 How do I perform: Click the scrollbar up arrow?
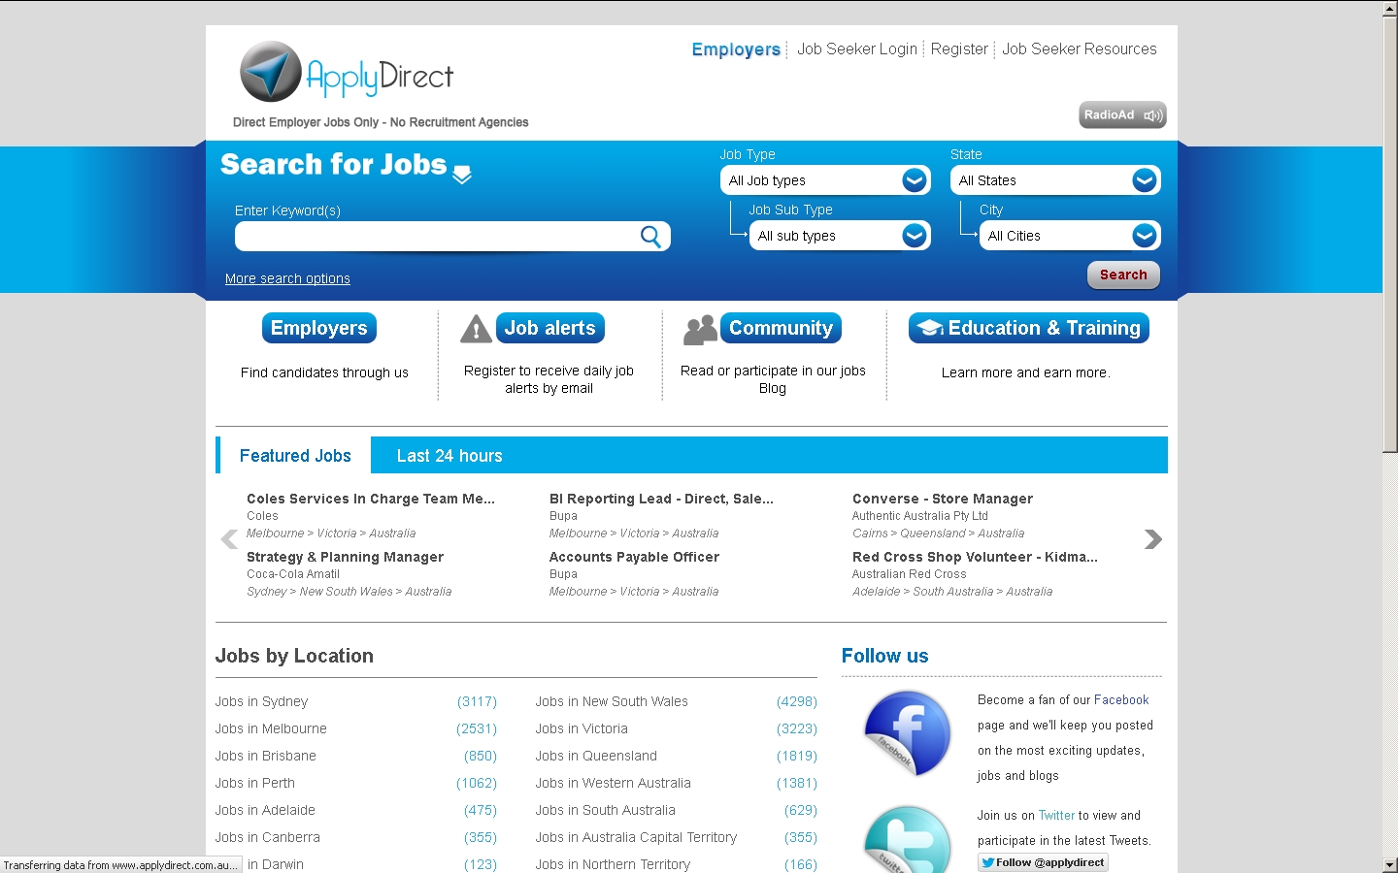click(1390, 9)
